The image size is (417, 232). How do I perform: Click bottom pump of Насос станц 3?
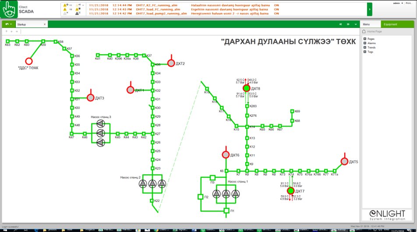click(101, 142)
